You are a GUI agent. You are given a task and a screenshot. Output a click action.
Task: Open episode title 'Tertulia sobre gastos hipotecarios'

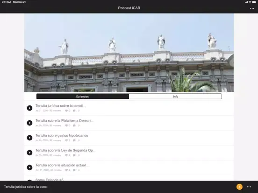coord(62,136)
